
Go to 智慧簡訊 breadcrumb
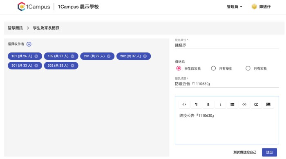click(15, 28)
